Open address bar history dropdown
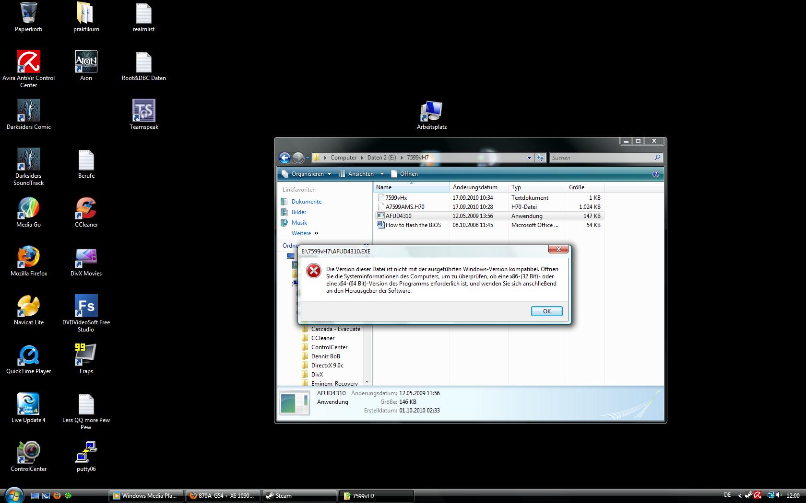Image resolution: width=806 pixels, height=503 pixels. pos(529,158)
